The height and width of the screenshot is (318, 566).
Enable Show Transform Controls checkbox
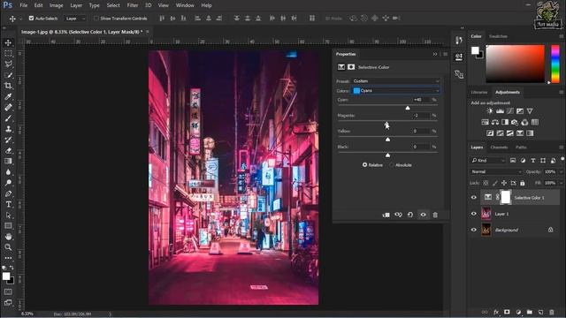[x=96, y=18]
